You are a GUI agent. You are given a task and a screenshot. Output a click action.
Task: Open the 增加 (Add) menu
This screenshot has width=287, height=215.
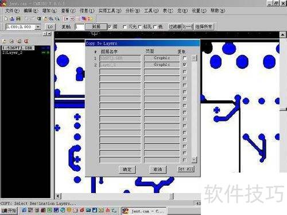click(x=49, y=10)
